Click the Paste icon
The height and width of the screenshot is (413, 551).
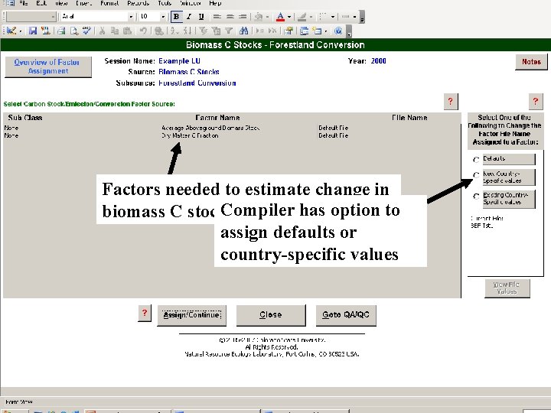pyautogui.click(x=127, y=31)
